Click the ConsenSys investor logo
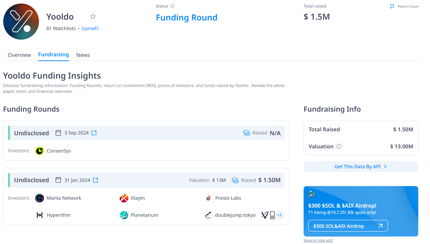 pyautogui.click(x=40, y=151)
